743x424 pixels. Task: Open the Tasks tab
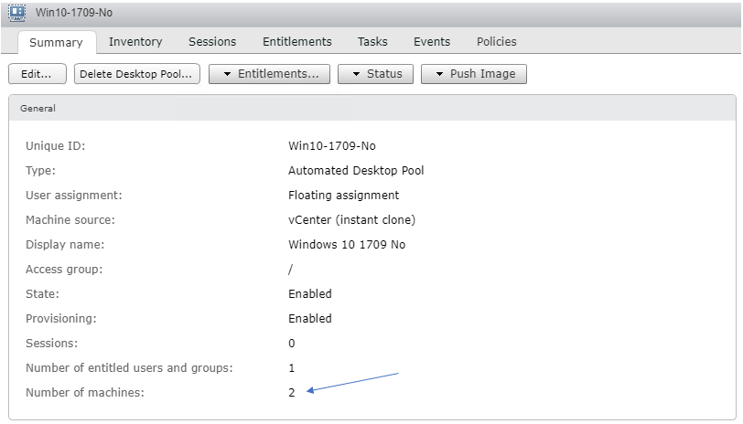point(372,41)
